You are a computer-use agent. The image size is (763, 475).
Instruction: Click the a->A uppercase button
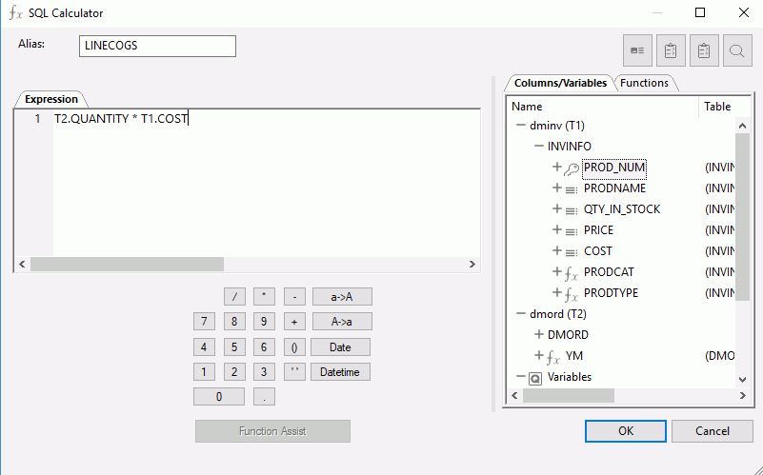click(342, 297)
